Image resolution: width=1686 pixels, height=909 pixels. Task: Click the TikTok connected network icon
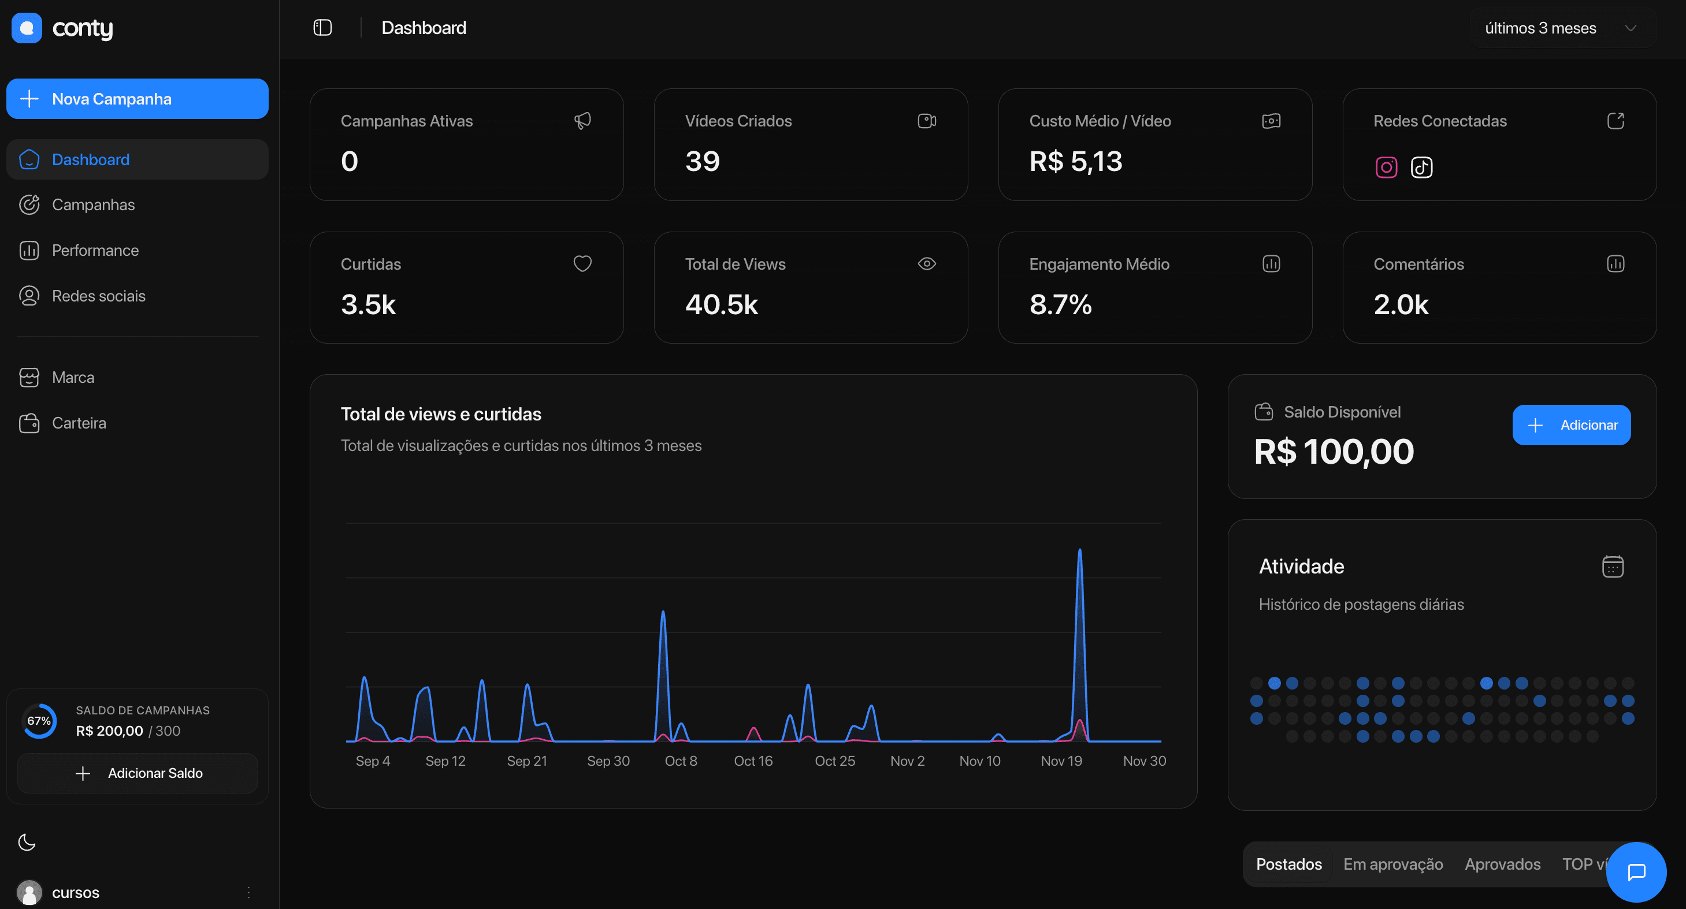[x=1421, y=167]
